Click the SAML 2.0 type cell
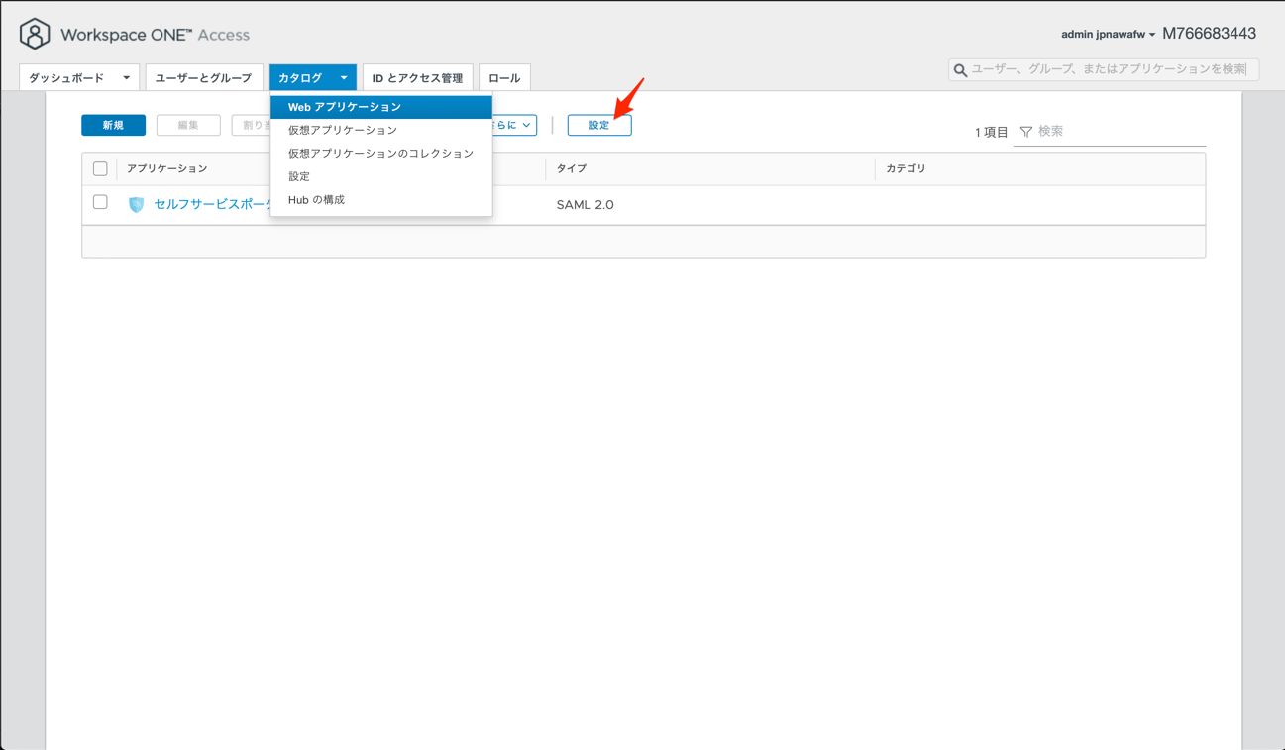The image size is (1285, 750). click(586, 205)
